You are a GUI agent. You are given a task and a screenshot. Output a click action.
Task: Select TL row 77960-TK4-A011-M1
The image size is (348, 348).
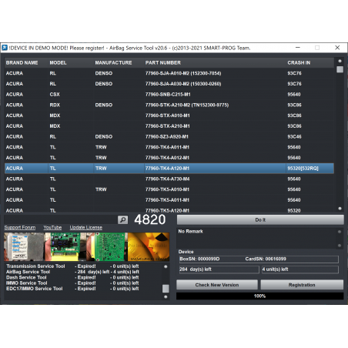click(x=169, y=147)
